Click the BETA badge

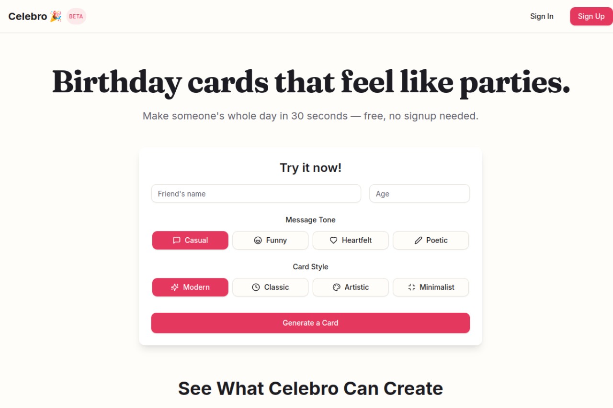pyautogui.click(x=76, y=16)
